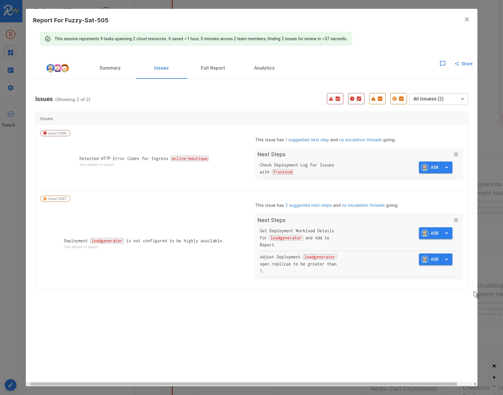Click the RunWhen logo in top-left corner
Image resolution: width=503 pixels, height=395 pixels.
tap(11, 11)
